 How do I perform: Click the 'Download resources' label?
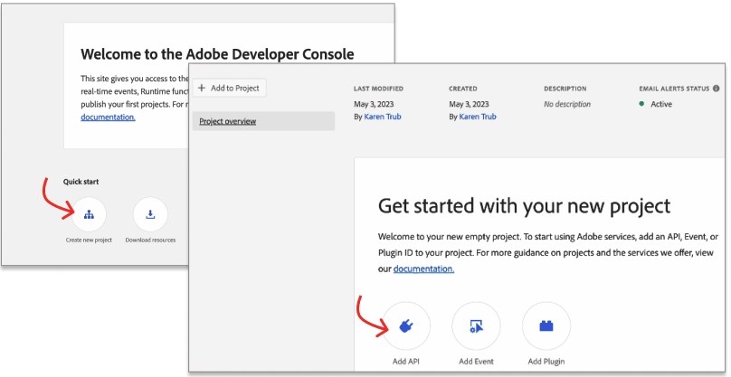point(150,240)
